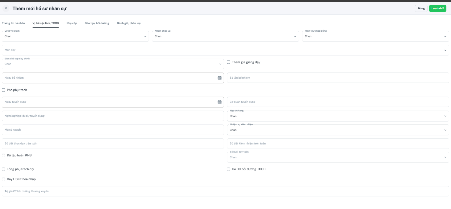Screen dimensions: 451x209
Task: Expand Số buổi dạy/tuần dropdown
Action: click(338, 157)
